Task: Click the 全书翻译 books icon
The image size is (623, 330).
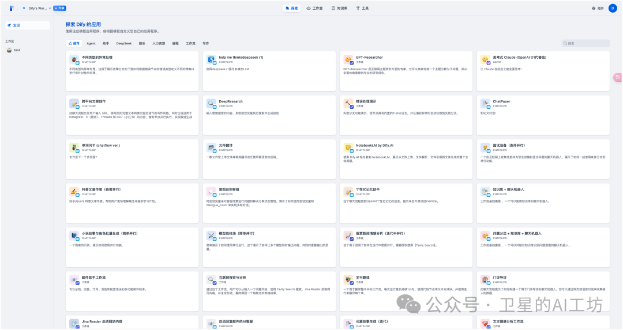Action: coord(348,280)
